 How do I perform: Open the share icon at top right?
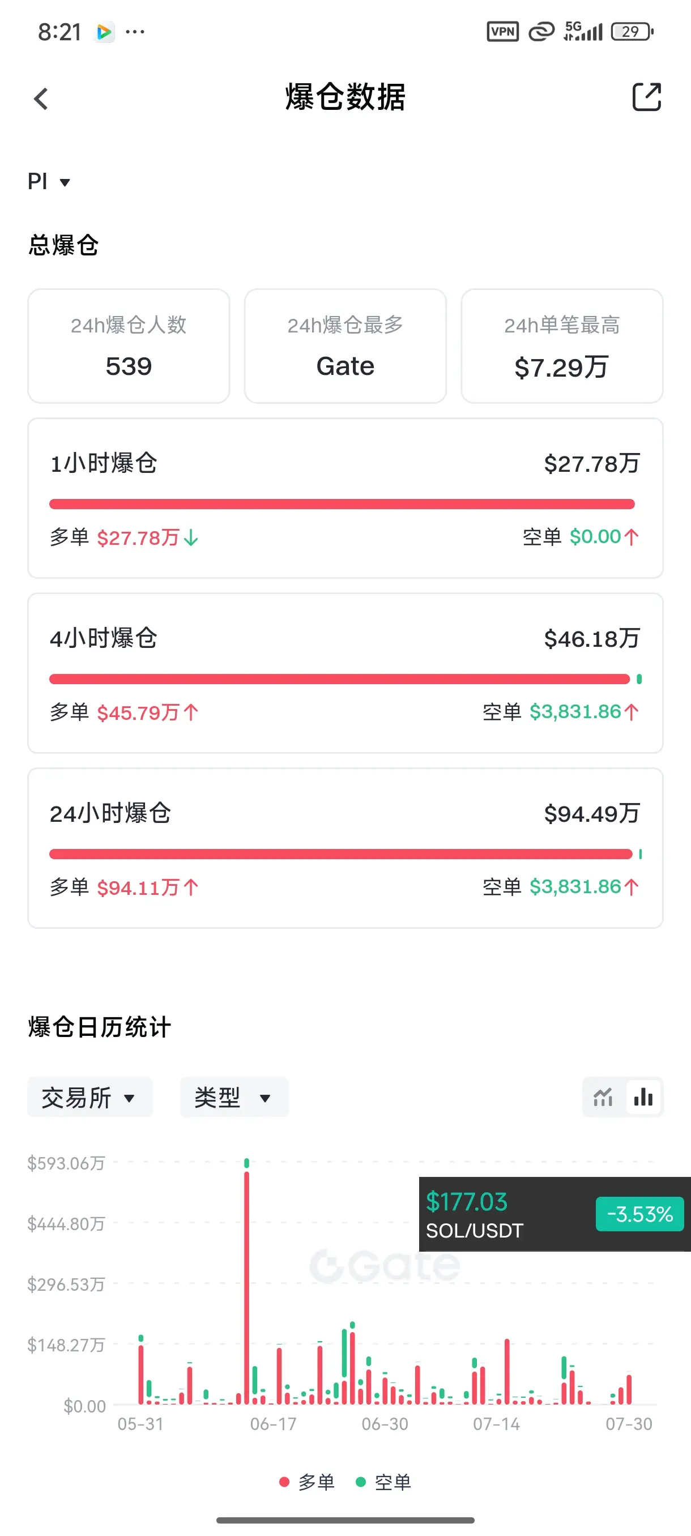[x=647, y=97]
